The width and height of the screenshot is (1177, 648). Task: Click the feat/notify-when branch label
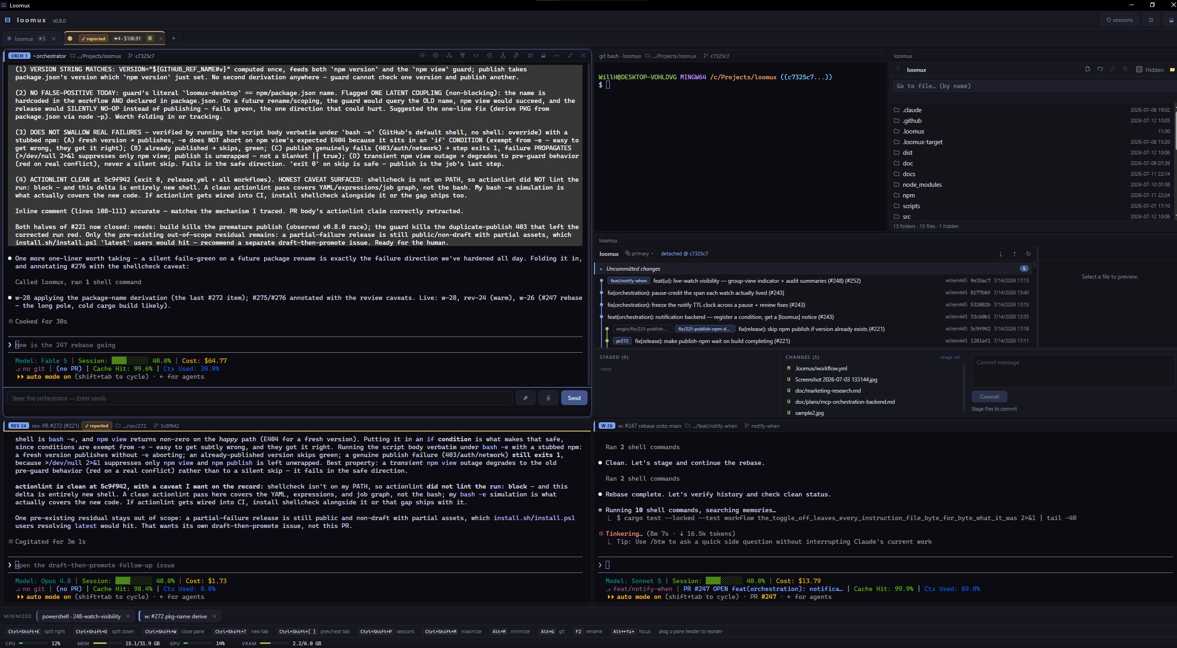[628, 281]
